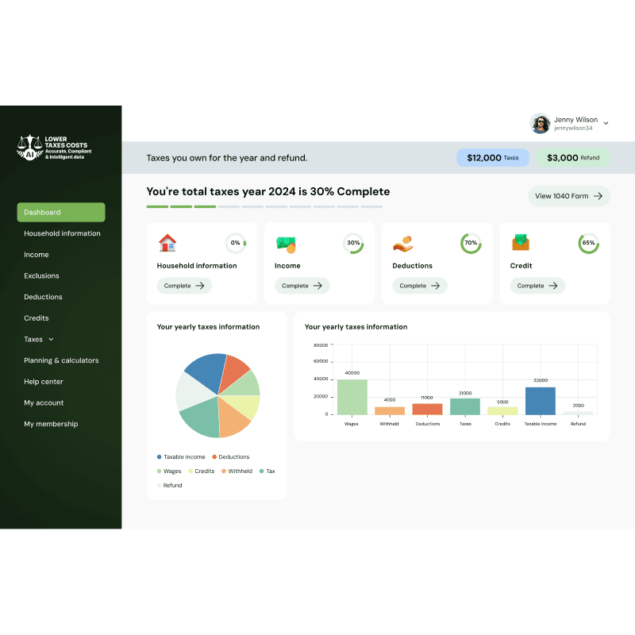Click the Income cash icon
635x635 pixels.
286,244
